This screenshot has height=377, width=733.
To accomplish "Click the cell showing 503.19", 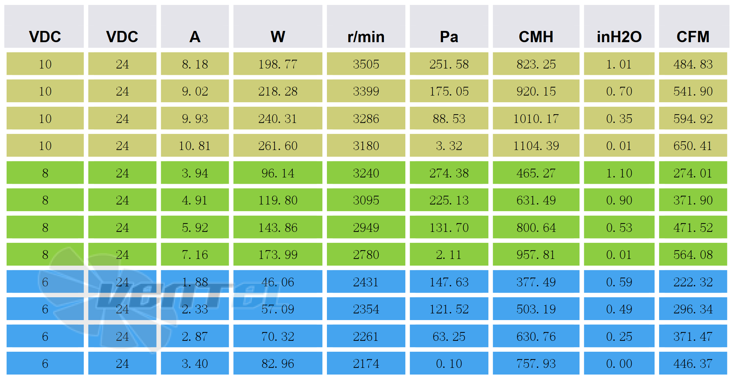I will [x=536, y=309].
